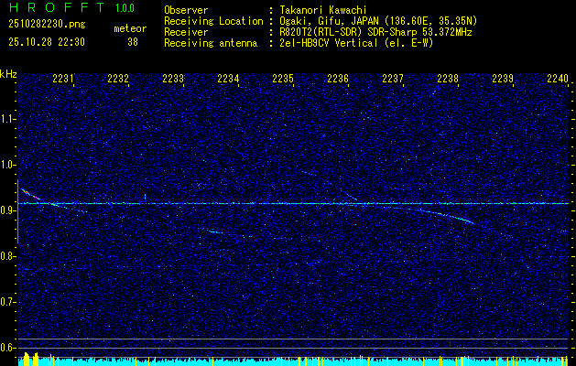This screenshot has width=576, height=366.
Task: Click the 2236 time marker
Action: pyautogui.click(x=338, y=79)
